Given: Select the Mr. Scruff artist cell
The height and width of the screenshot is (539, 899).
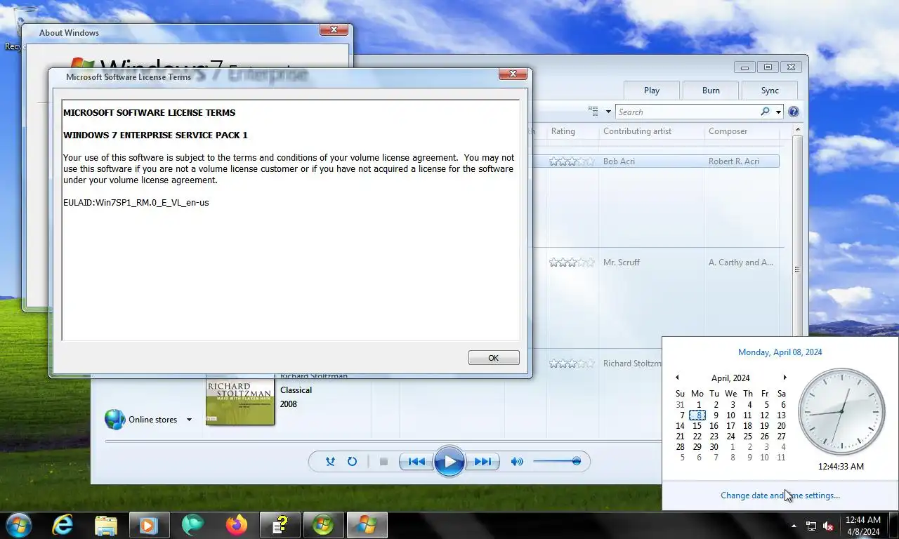Looking at the screenshot, I should coord(621,262).
